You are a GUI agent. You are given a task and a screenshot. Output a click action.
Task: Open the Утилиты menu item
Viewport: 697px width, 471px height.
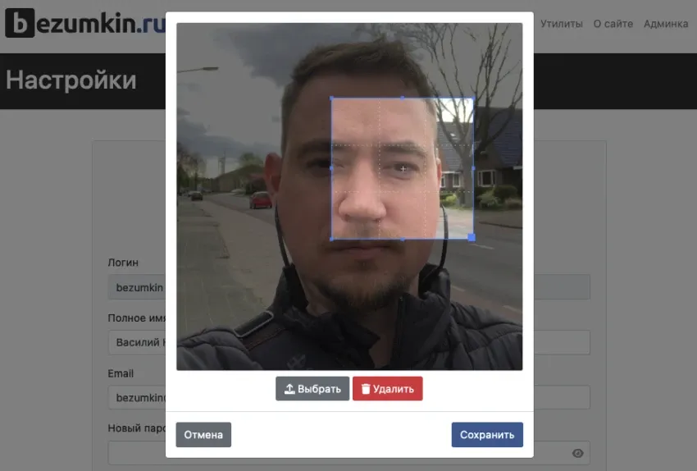561,24
